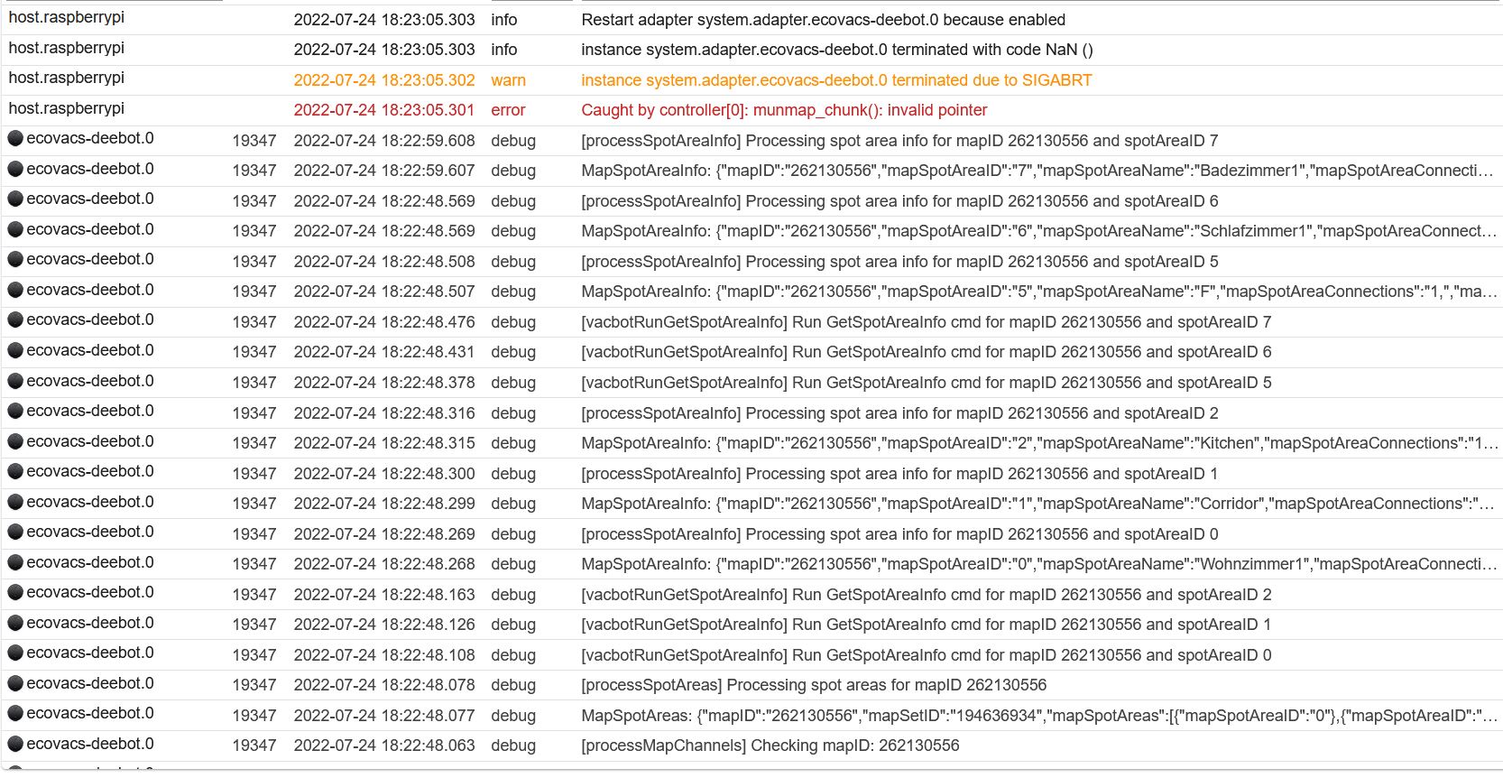Image resolution: width=1503 pixels, height=778 pixels.
Task: Click 'Processing spot area info' message for spotAreaID 0
Action: point(899,534)
